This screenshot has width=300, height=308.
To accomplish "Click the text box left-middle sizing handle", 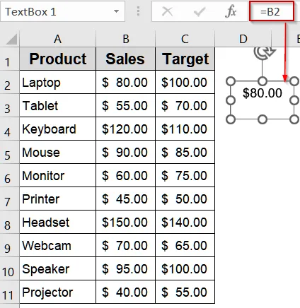I will pos(231,100).
